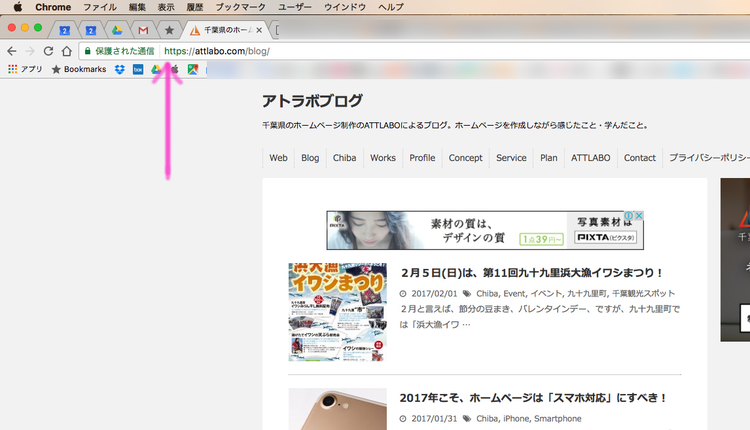
Task: Click the PIXTA 素材の質 ad banner
Action: (x=485, y=230)
